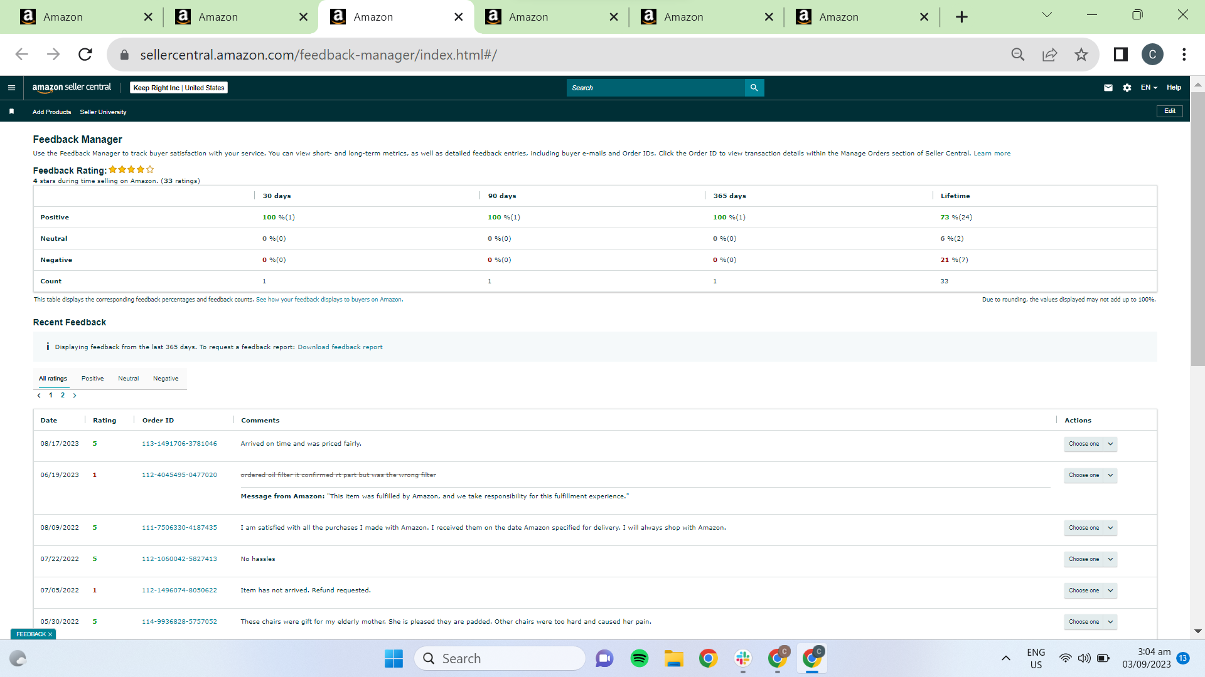Open order 114-9936828-5757052
This screenshot has height=677, width=1205.
pyautogui.click(x=179, y=622)
